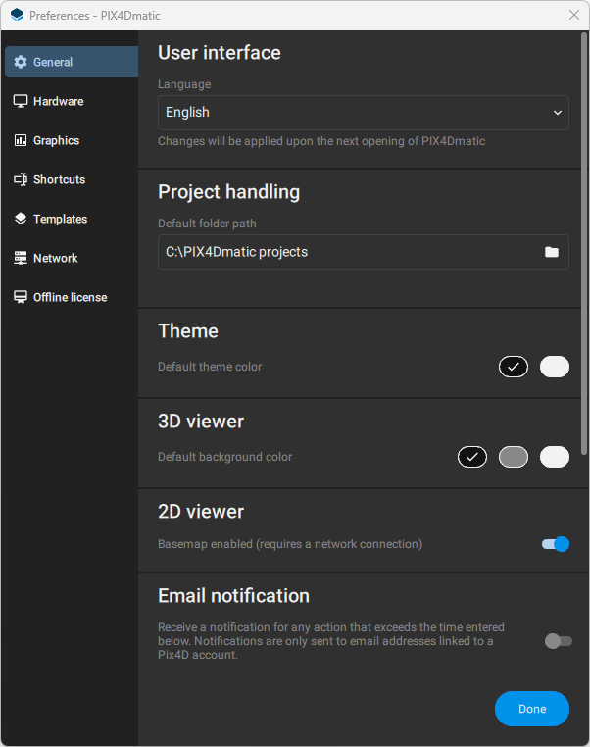Click the "Project handling" heading
The width and height of the screenshot is (590, 747).
[229, 192]
